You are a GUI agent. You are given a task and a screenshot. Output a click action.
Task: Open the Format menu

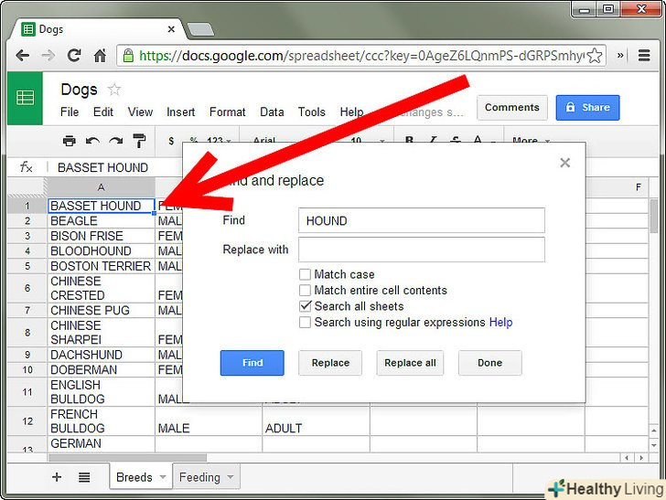pos(227,112)
